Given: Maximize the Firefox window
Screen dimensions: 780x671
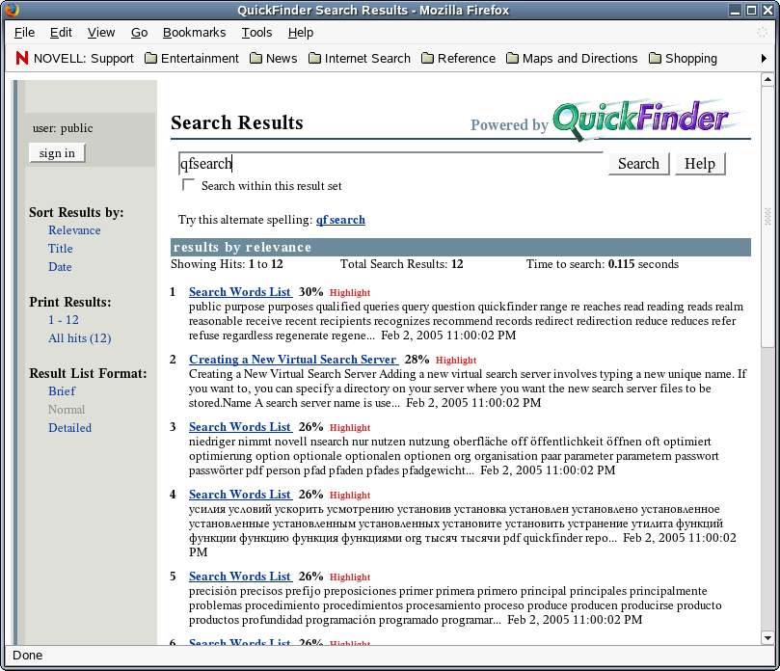Looking at the screenshot, I should pyautogui.click(x=752, y=10).
